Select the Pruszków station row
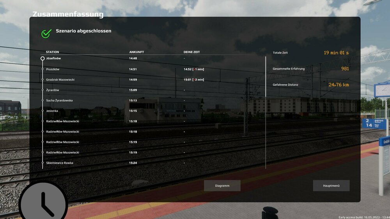 [x=152, y=69]
